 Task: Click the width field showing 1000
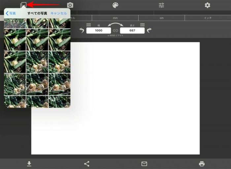click(x=99, y=30)
